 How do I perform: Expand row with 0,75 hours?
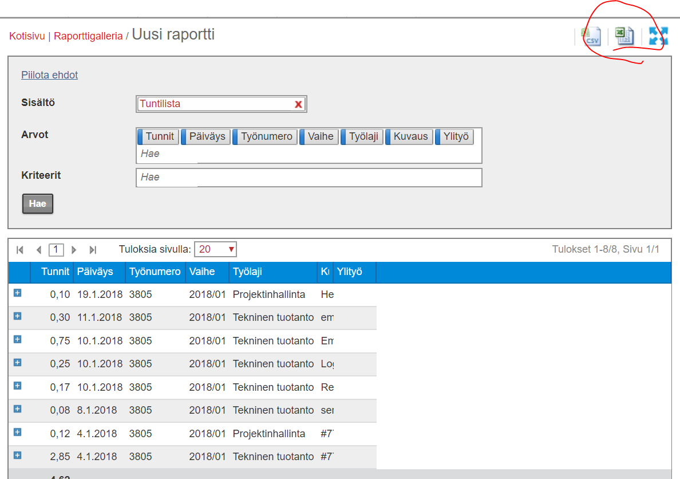(17, 339)
